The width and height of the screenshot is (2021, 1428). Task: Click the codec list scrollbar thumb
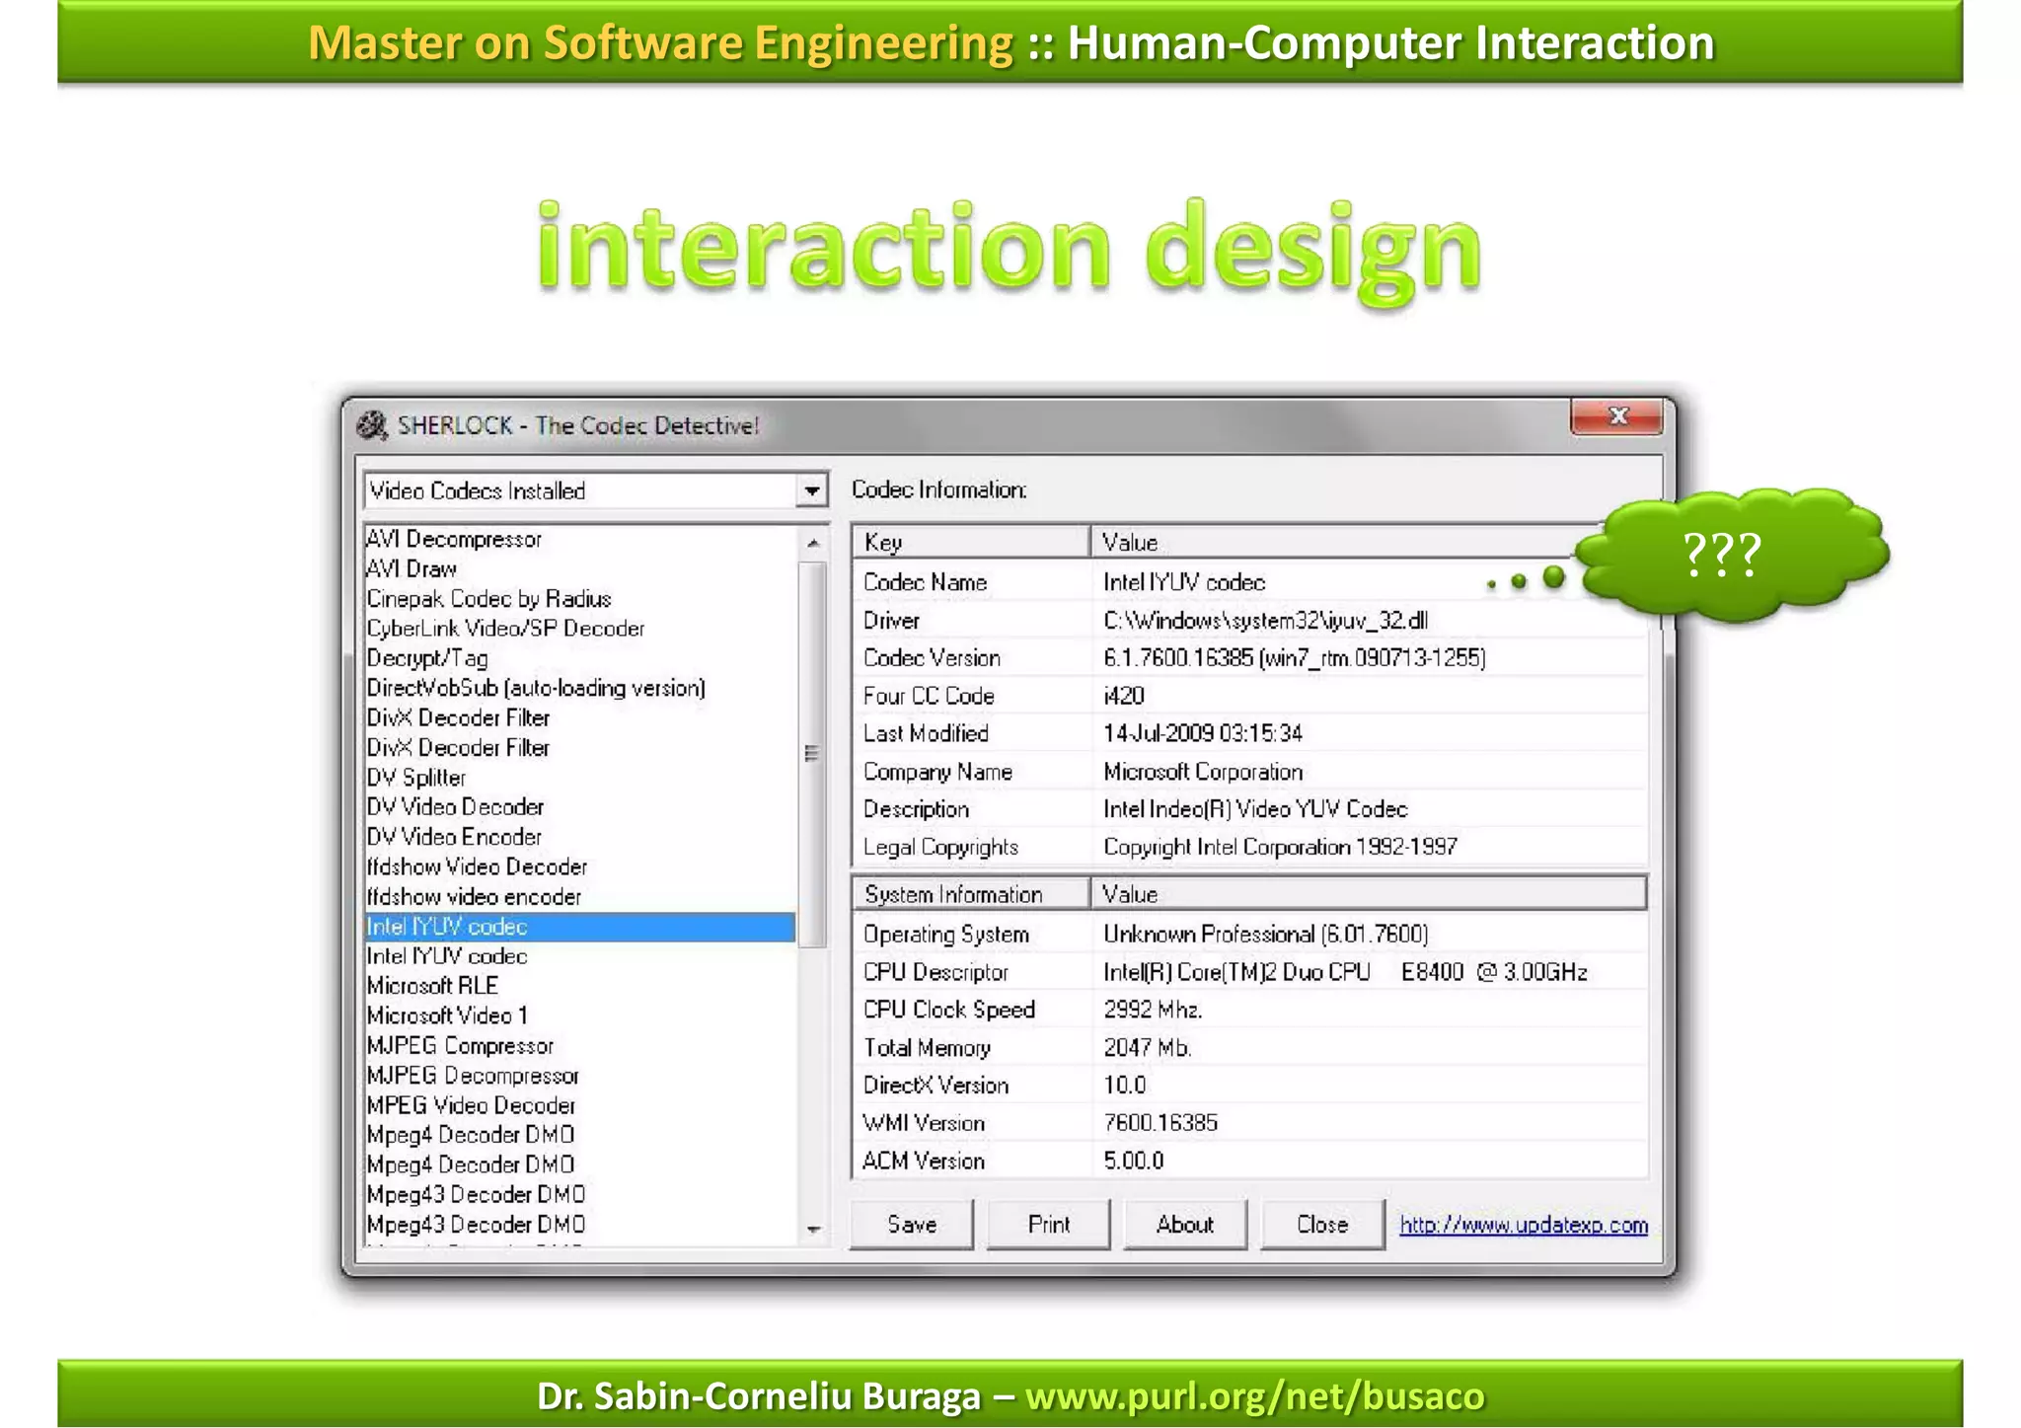[812, 754]
